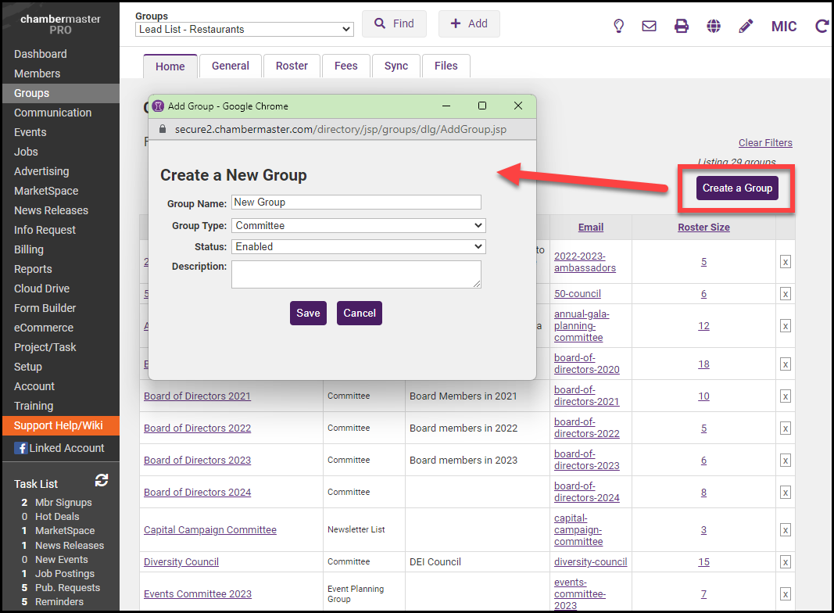The height and width of the screenshot is (613, 834).
Task: Open the Status dropdown showing Enabled
Action: click(x=359, y=246)
